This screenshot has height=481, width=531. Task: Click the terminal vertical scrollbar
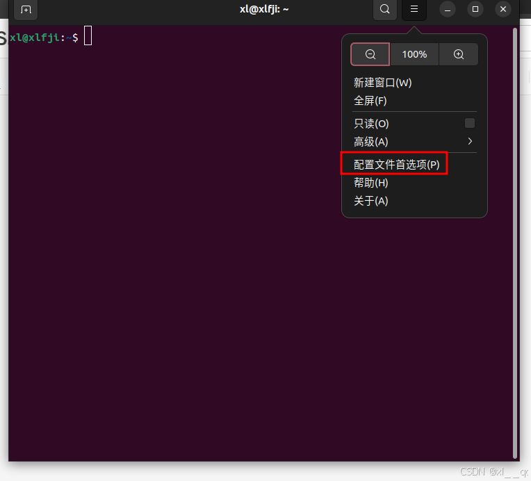click(x=515, y=243)
